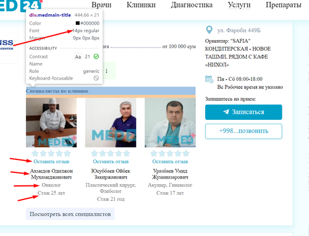Screen dimensions: 309x236
Task: Click the Онколог specialty text
Action: pyautogui.click(x=51, y=185)
